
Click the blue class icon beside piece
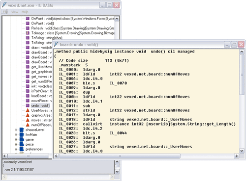22,144
